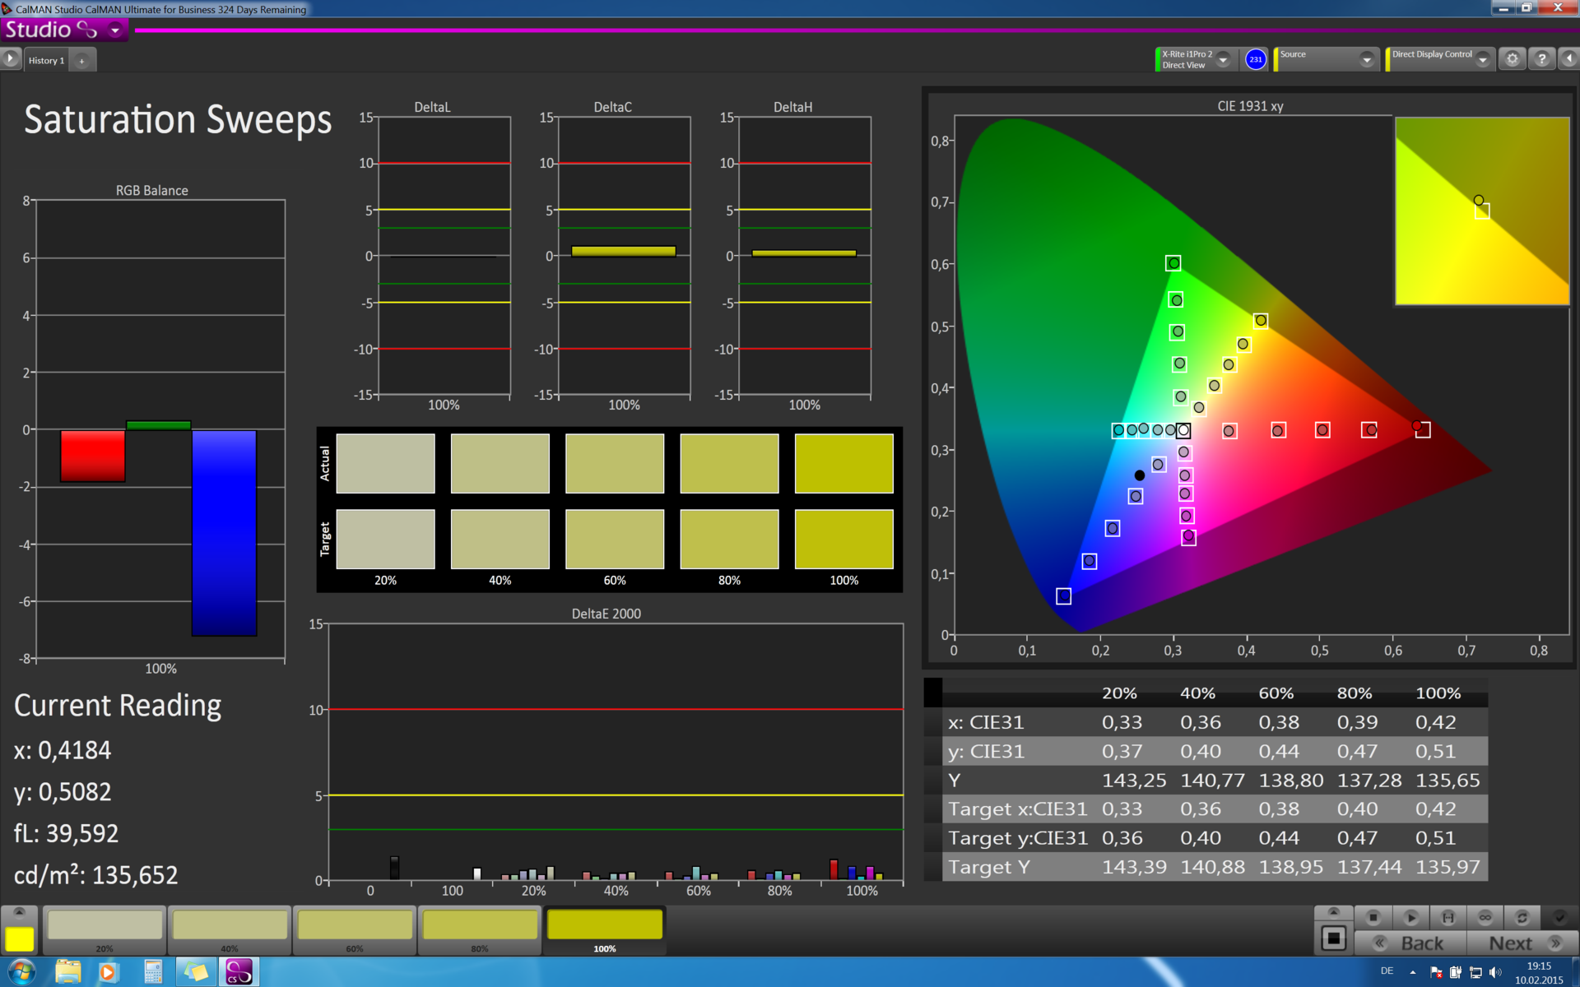Open the settings gear icon
1580x987 pixels.
pyautogui.click(x=1512, y=59)
